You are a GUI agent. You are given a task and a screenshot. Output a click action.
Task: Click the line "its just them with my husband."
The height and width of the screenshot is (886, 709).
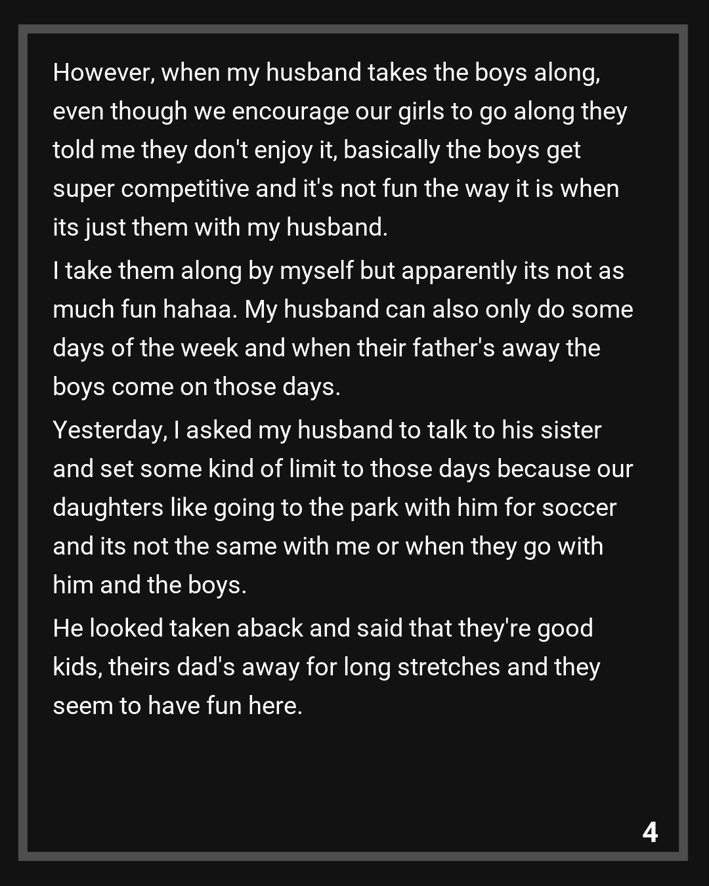[220, 228]
